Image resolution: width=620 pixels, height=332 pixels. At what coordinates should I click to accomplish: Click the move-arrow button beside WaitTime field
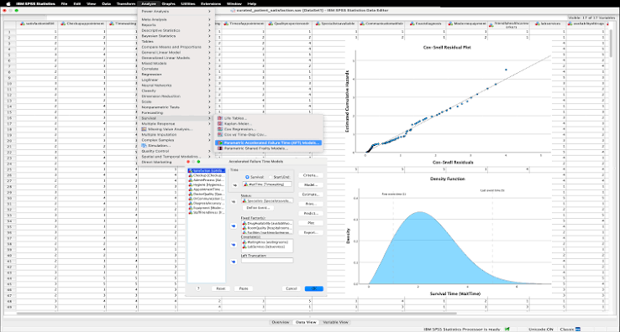point(235,184)
